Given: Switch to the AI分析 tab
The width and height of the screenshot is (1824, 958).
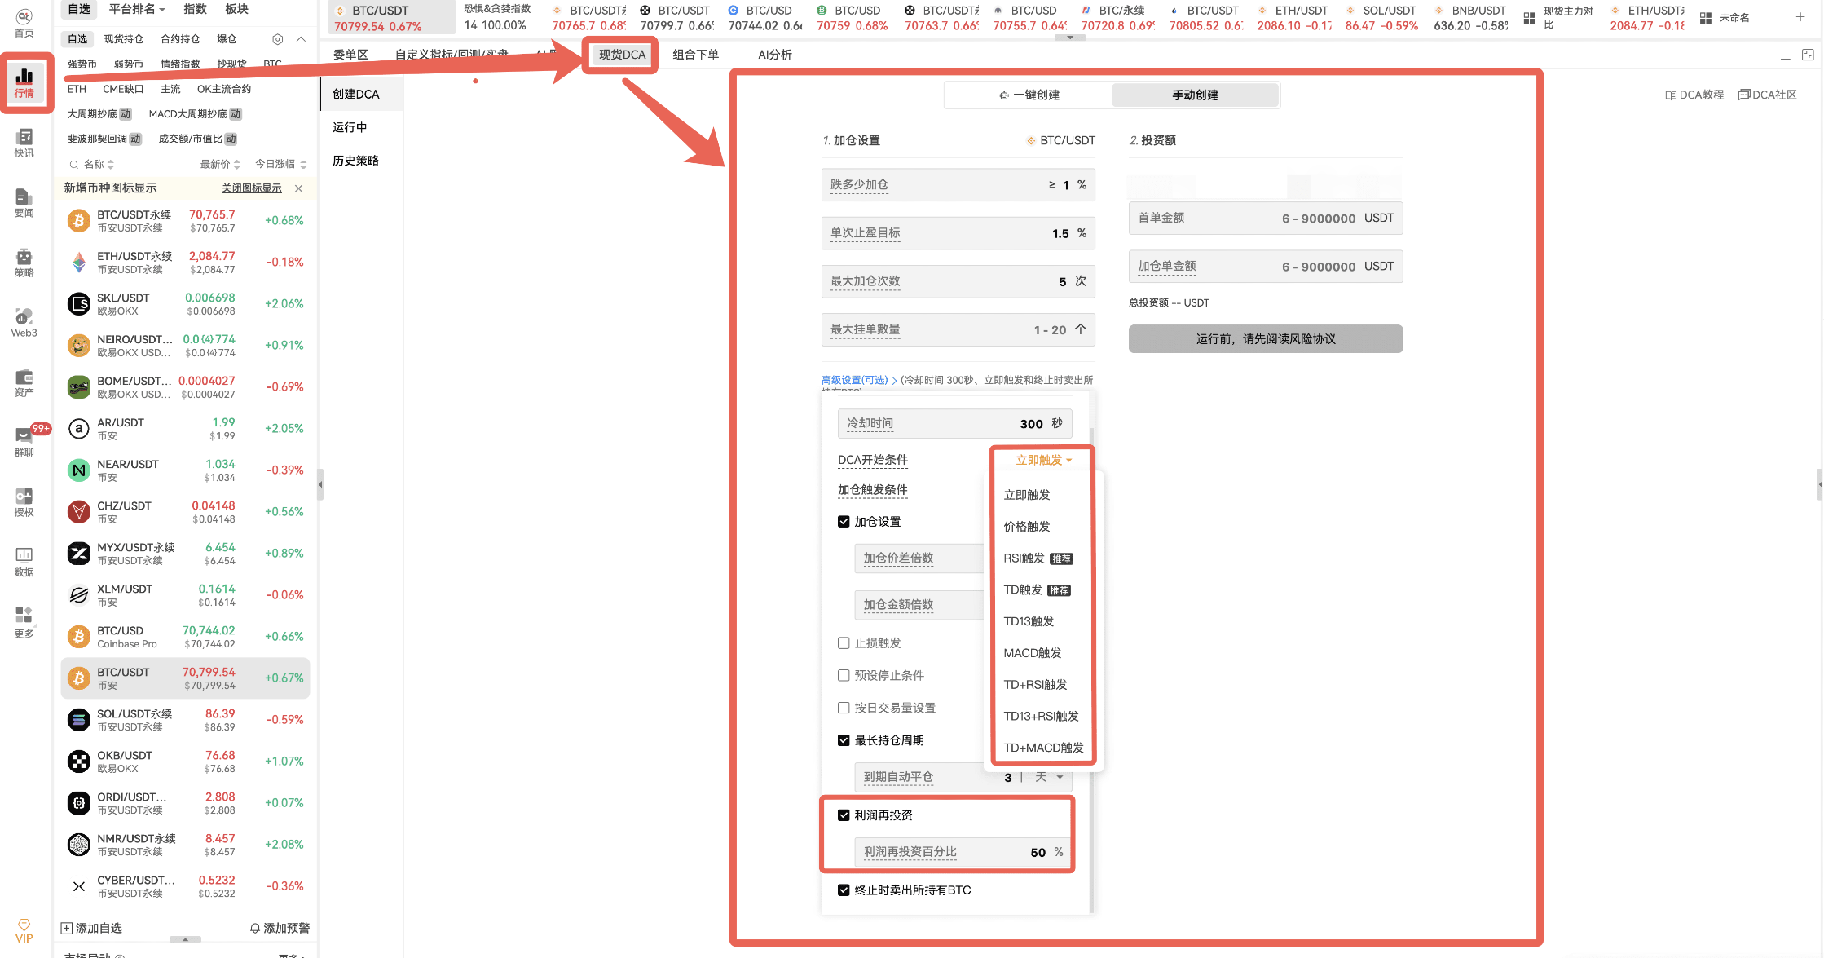Looking at the screenshot, I should coord(773,54).
